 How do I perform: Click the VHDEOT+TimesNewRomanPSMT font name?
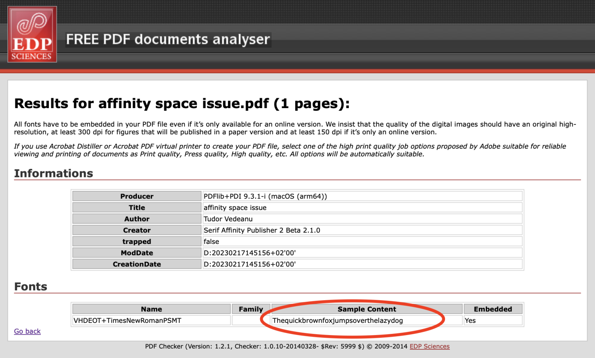[127, 320]
